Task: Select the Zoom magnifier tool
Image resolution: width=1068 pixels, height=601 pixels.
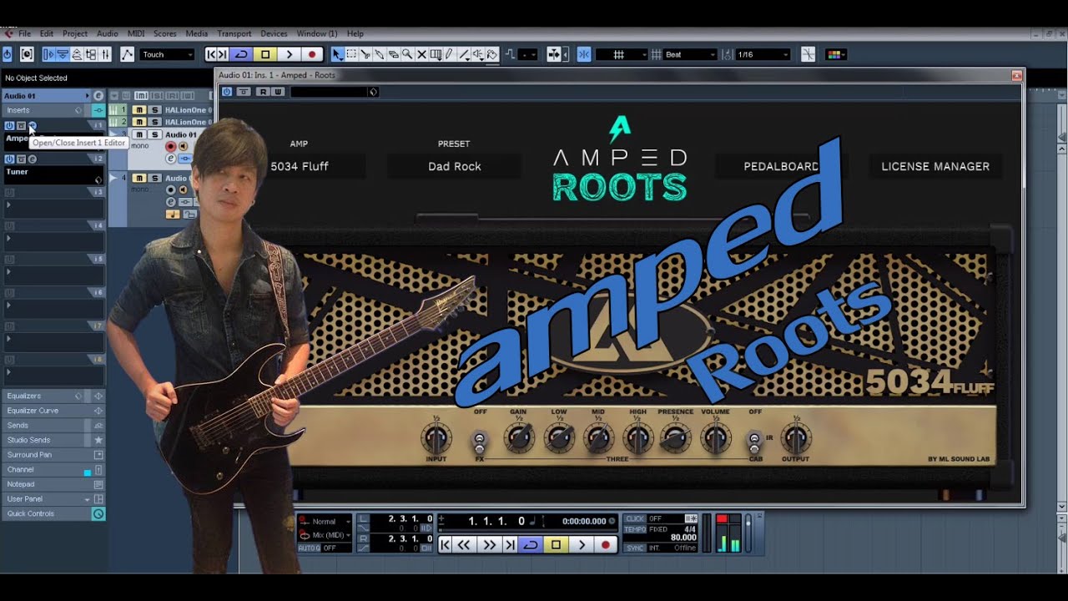Action: (407, 54)
